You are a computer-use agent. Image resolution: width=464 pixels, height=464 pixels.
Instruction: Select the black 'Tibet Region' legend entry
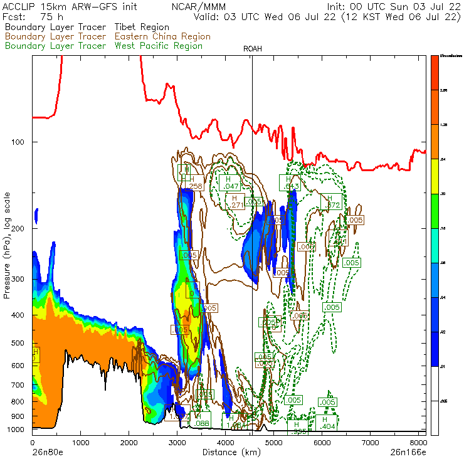click(142, 27)
